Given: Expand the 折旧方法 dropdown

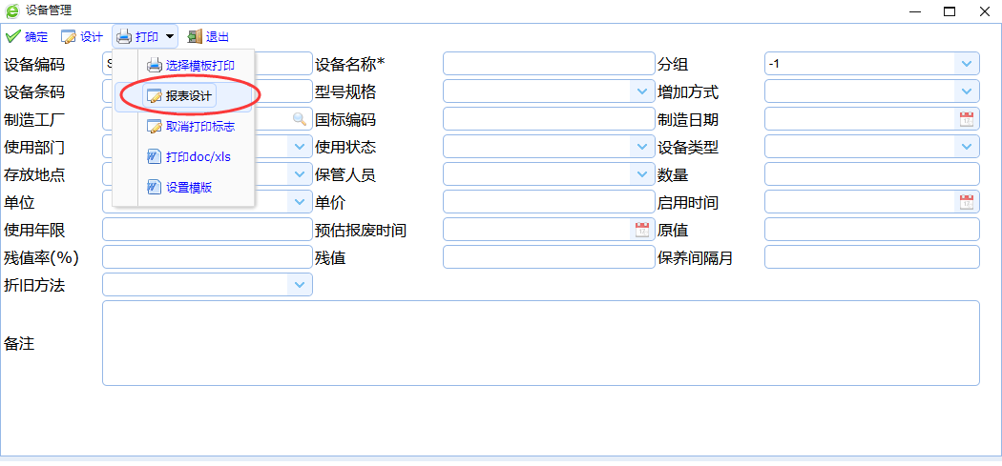Looking at the screenshot, I should 300,285.
